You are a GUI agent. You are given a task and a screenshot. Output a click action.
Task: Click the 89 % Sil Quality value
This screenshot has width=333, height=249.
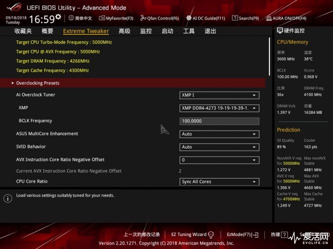pos(281,147)
